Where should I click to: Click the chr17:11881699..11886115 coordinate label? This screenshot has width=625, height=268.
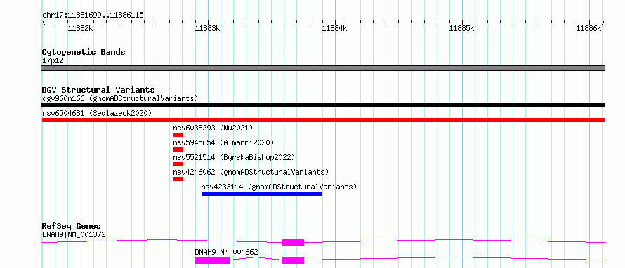point(93,15)
